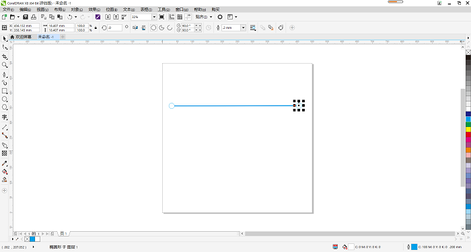Expand the Snap To dropdown arrow
Screen dimensions: 471x252
211,17
